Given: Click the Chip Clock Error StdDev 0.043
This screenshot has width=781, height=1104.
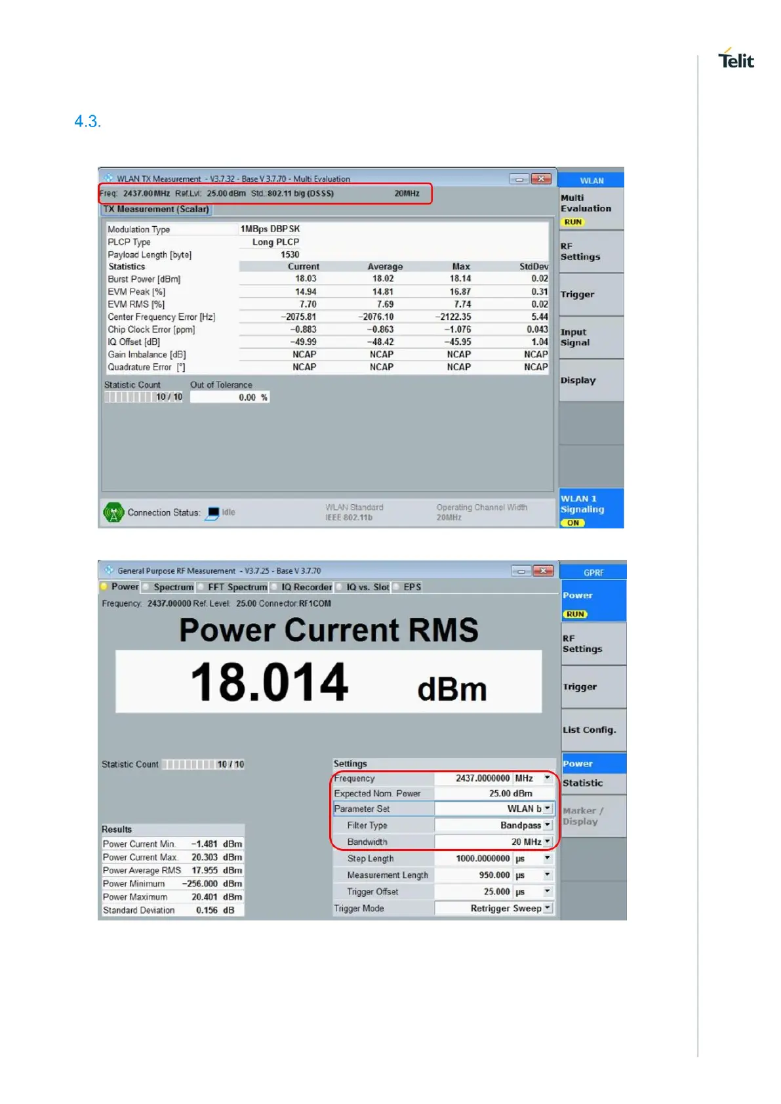Looking at the screenshot, I should click(x=537, y=330).
